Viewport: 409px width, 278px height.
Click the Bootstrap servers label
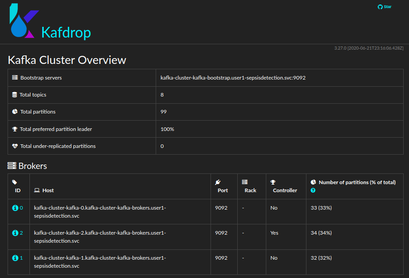click(41, 78)
